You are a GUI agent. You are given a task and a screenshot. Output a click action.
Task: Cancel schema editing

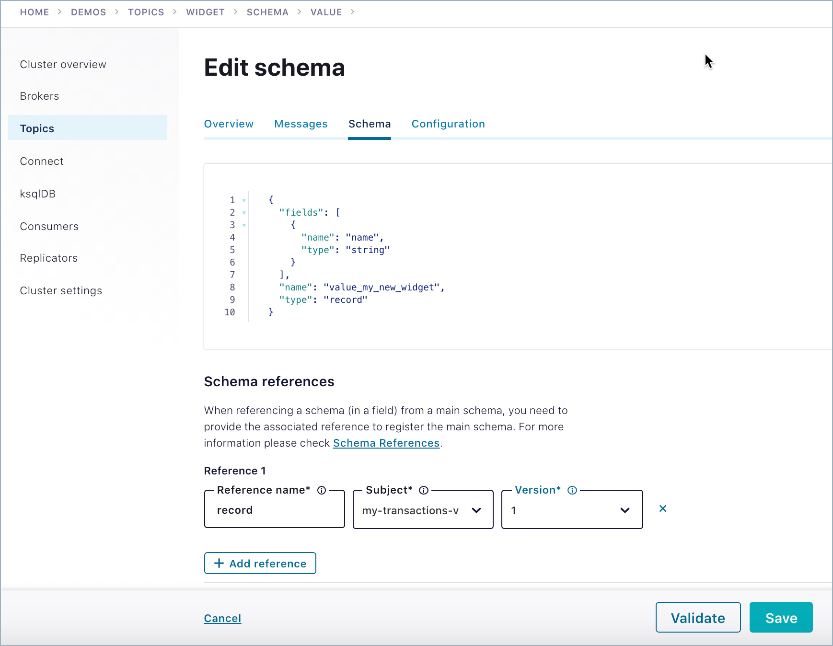[222, 618]
